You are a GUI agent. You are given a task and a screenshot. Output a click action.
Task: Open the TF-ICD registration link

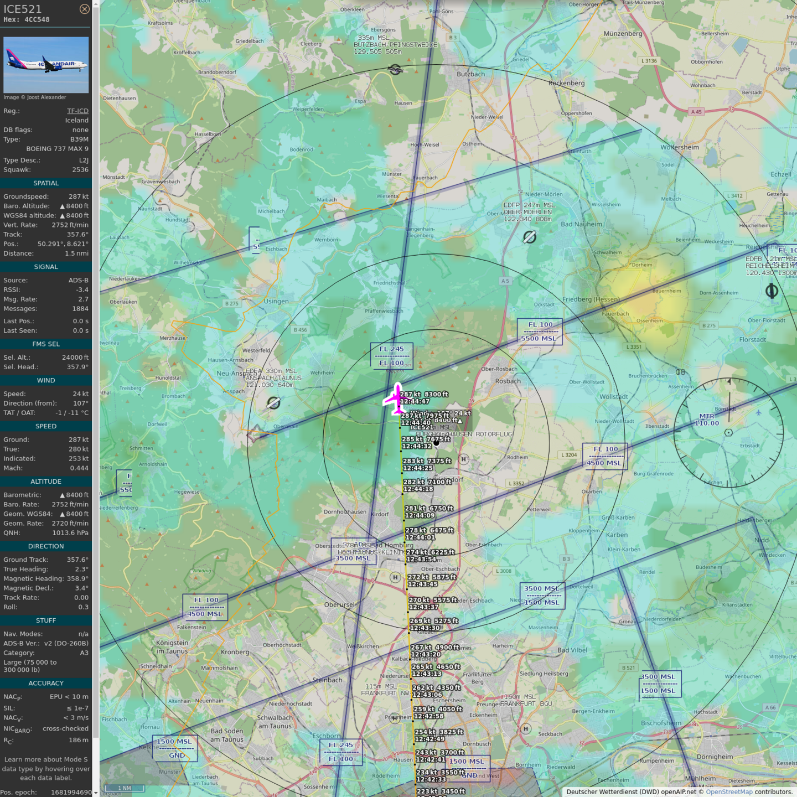(77, 111)
